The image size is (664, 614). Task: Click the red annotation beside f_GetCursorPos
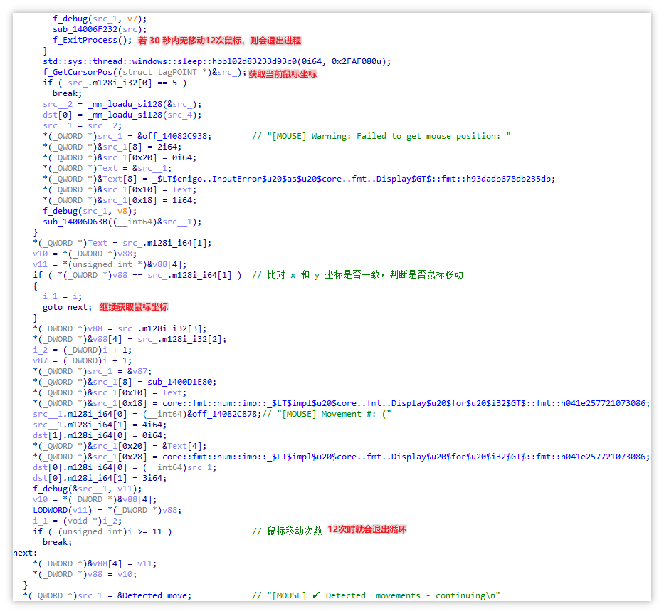pyautogui.click(x=283, y=73)
